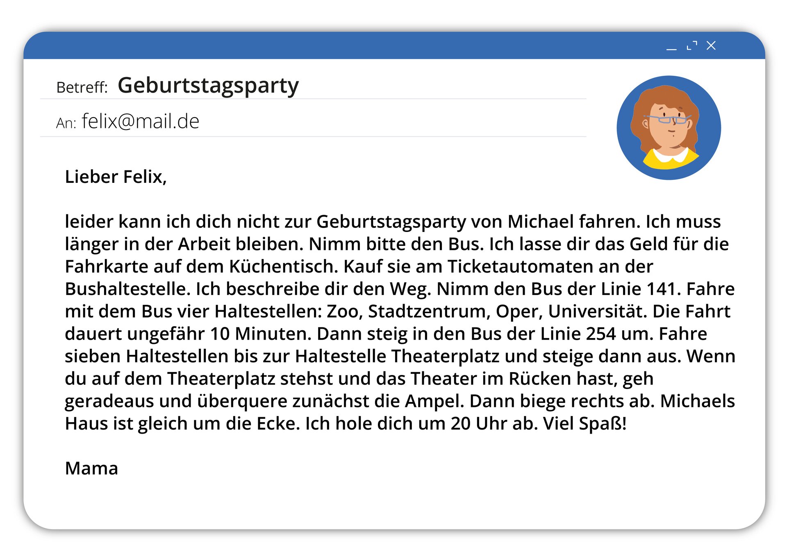Click the An label
This screenshot has width=787, height=559.
pyautogui.click(x=66, y=123)
